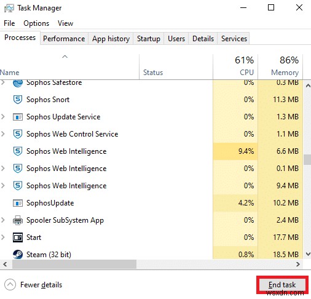Switch to the Startup tab
311x299 pixels.
tap(149, 39)
